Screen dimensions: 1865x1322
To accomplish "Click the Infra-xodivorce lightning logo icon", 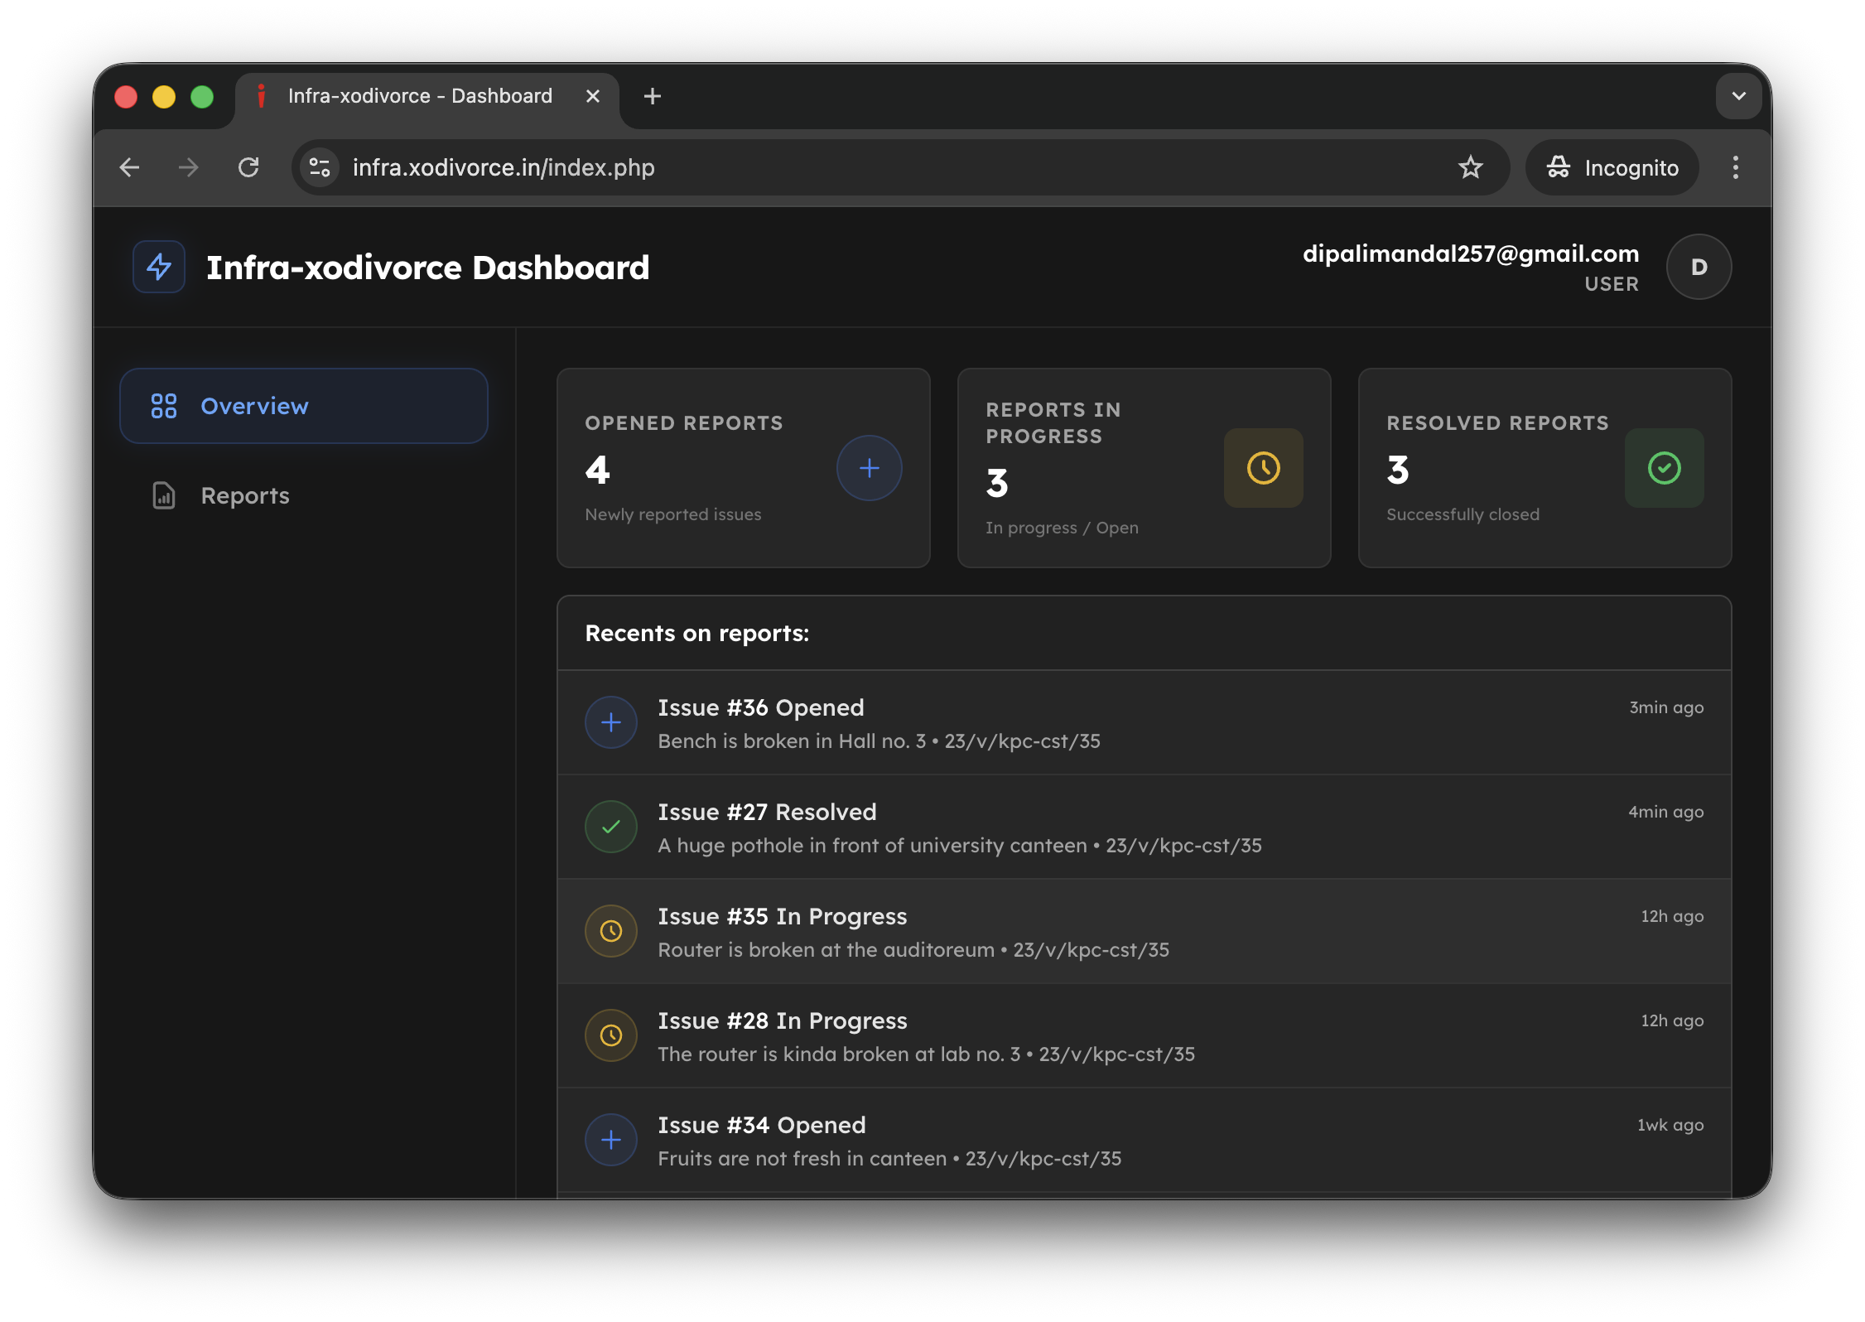I will click(158, 267).
